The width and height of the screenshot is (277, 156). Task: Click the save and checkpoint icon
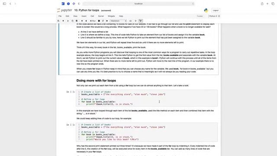[x=58, y=21]
